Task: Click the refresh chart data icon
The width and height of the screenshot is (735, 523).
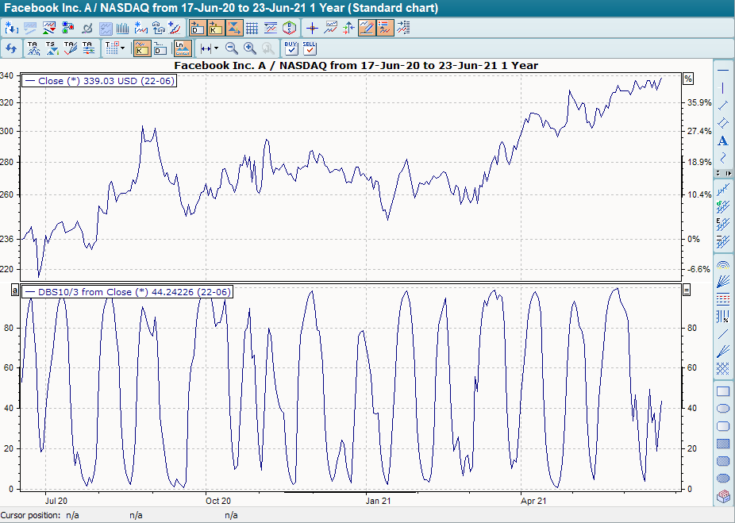Action: 11,48
